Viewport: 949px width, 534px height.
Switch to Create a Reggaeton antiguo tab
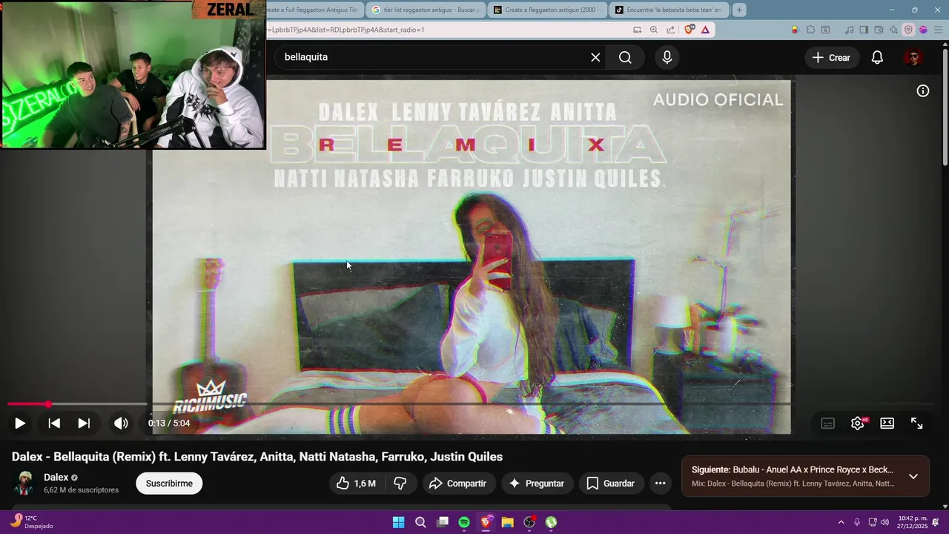[x=547, y=10]
